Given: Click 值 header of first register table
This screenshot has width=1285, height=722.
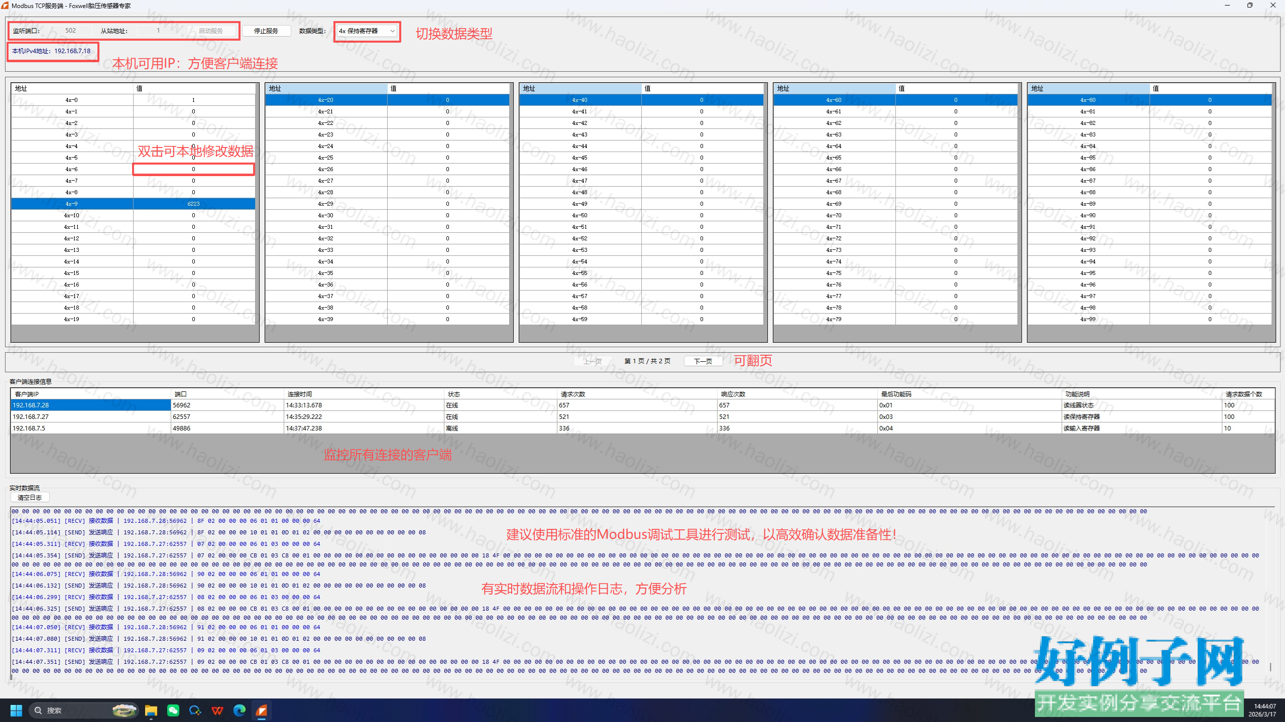Looking at the screenshot, I should pyautogui.click(x=194, y=89).
